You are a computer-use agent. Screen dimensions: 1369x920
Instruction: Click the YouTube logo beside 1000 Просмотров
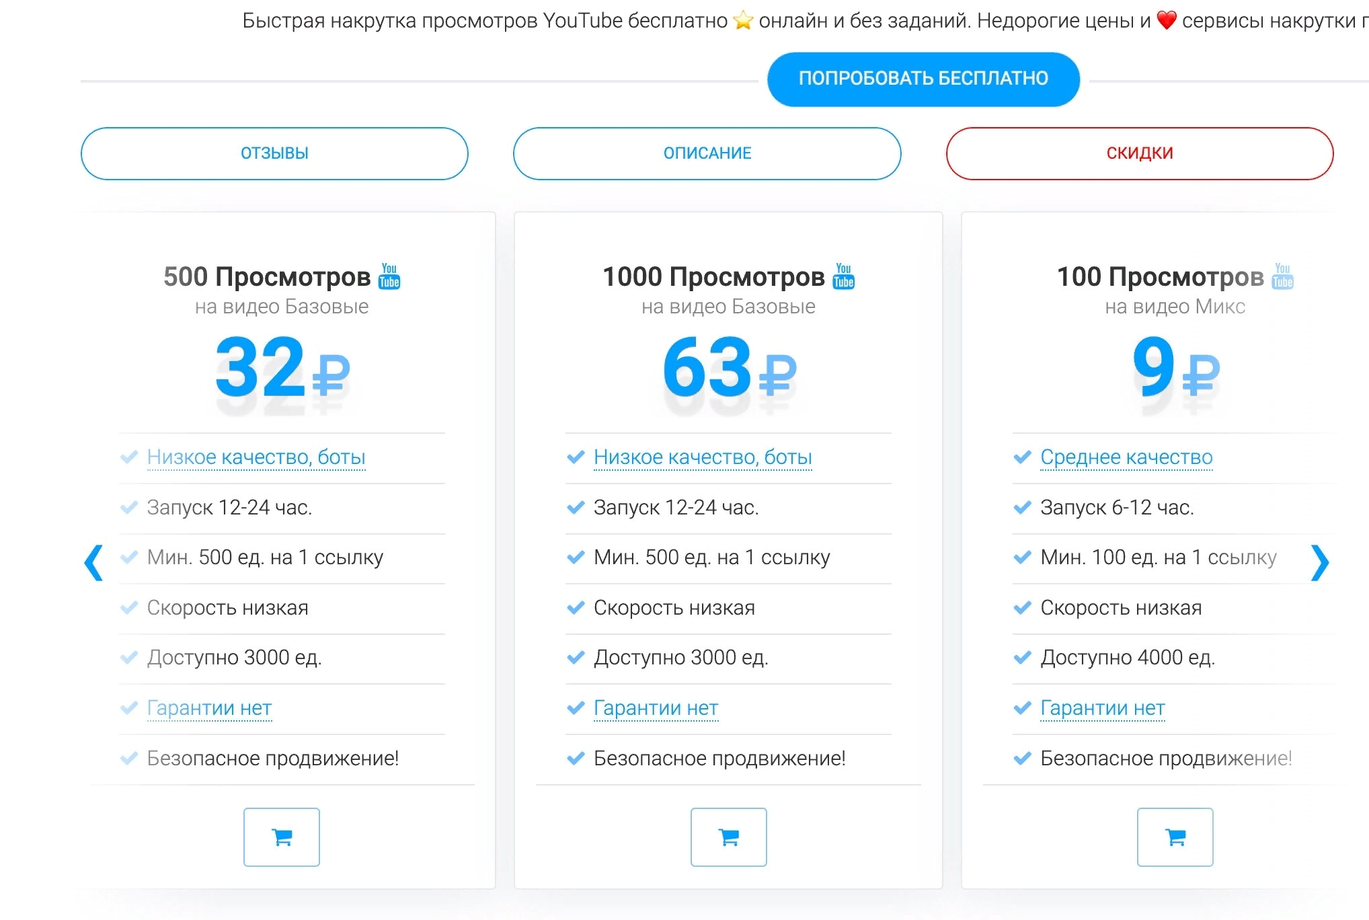(844, 276)
